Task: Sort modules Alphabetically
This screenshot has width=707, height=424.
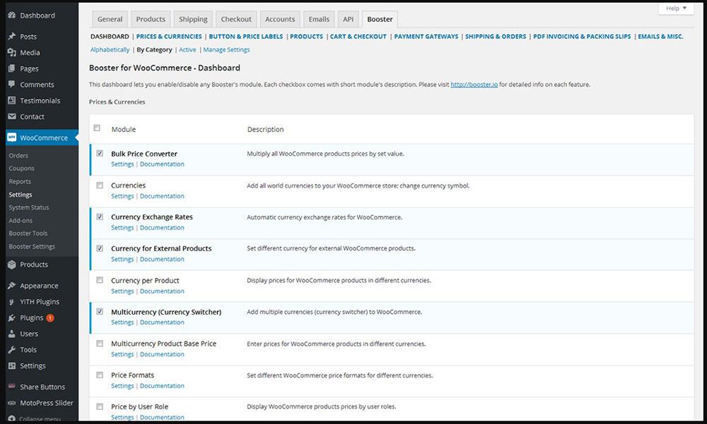Action: pos(110,49)
